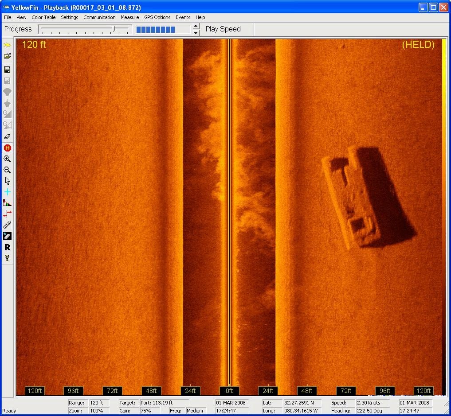
Task: Click the bold R toolbar icon
Action: [7, 247]
